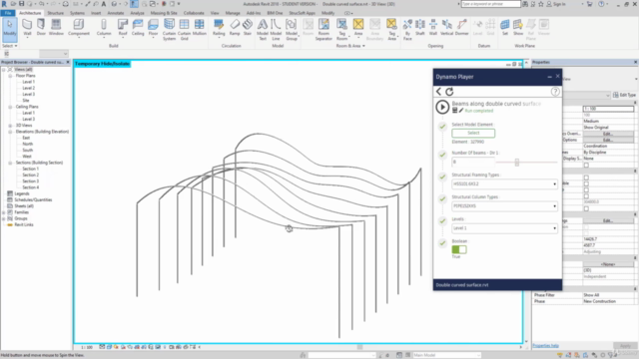Click the Edit Type button
Screen dimensions: 639x359
[x=624, y=95]
